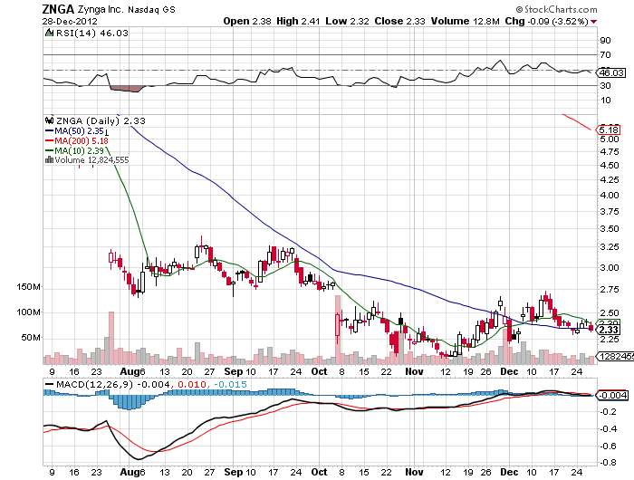Click the 5.00 price axis label
The image size is (634, 480).
(610, 139)
